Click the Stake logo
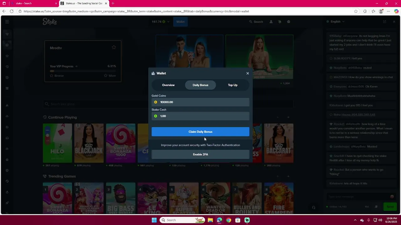Viewport: 401px width, 225px height. click(50, 22)
